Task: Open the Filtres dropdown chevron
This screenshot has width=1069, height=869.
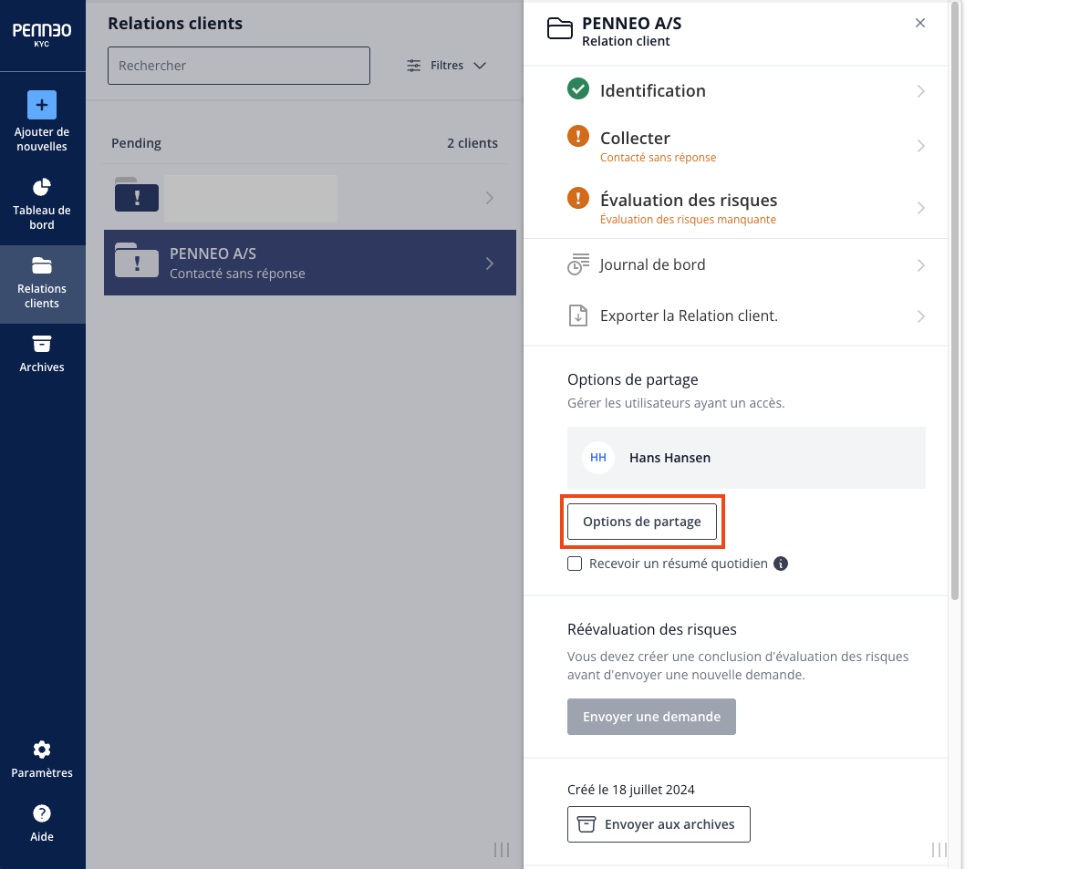Action: 480,66
